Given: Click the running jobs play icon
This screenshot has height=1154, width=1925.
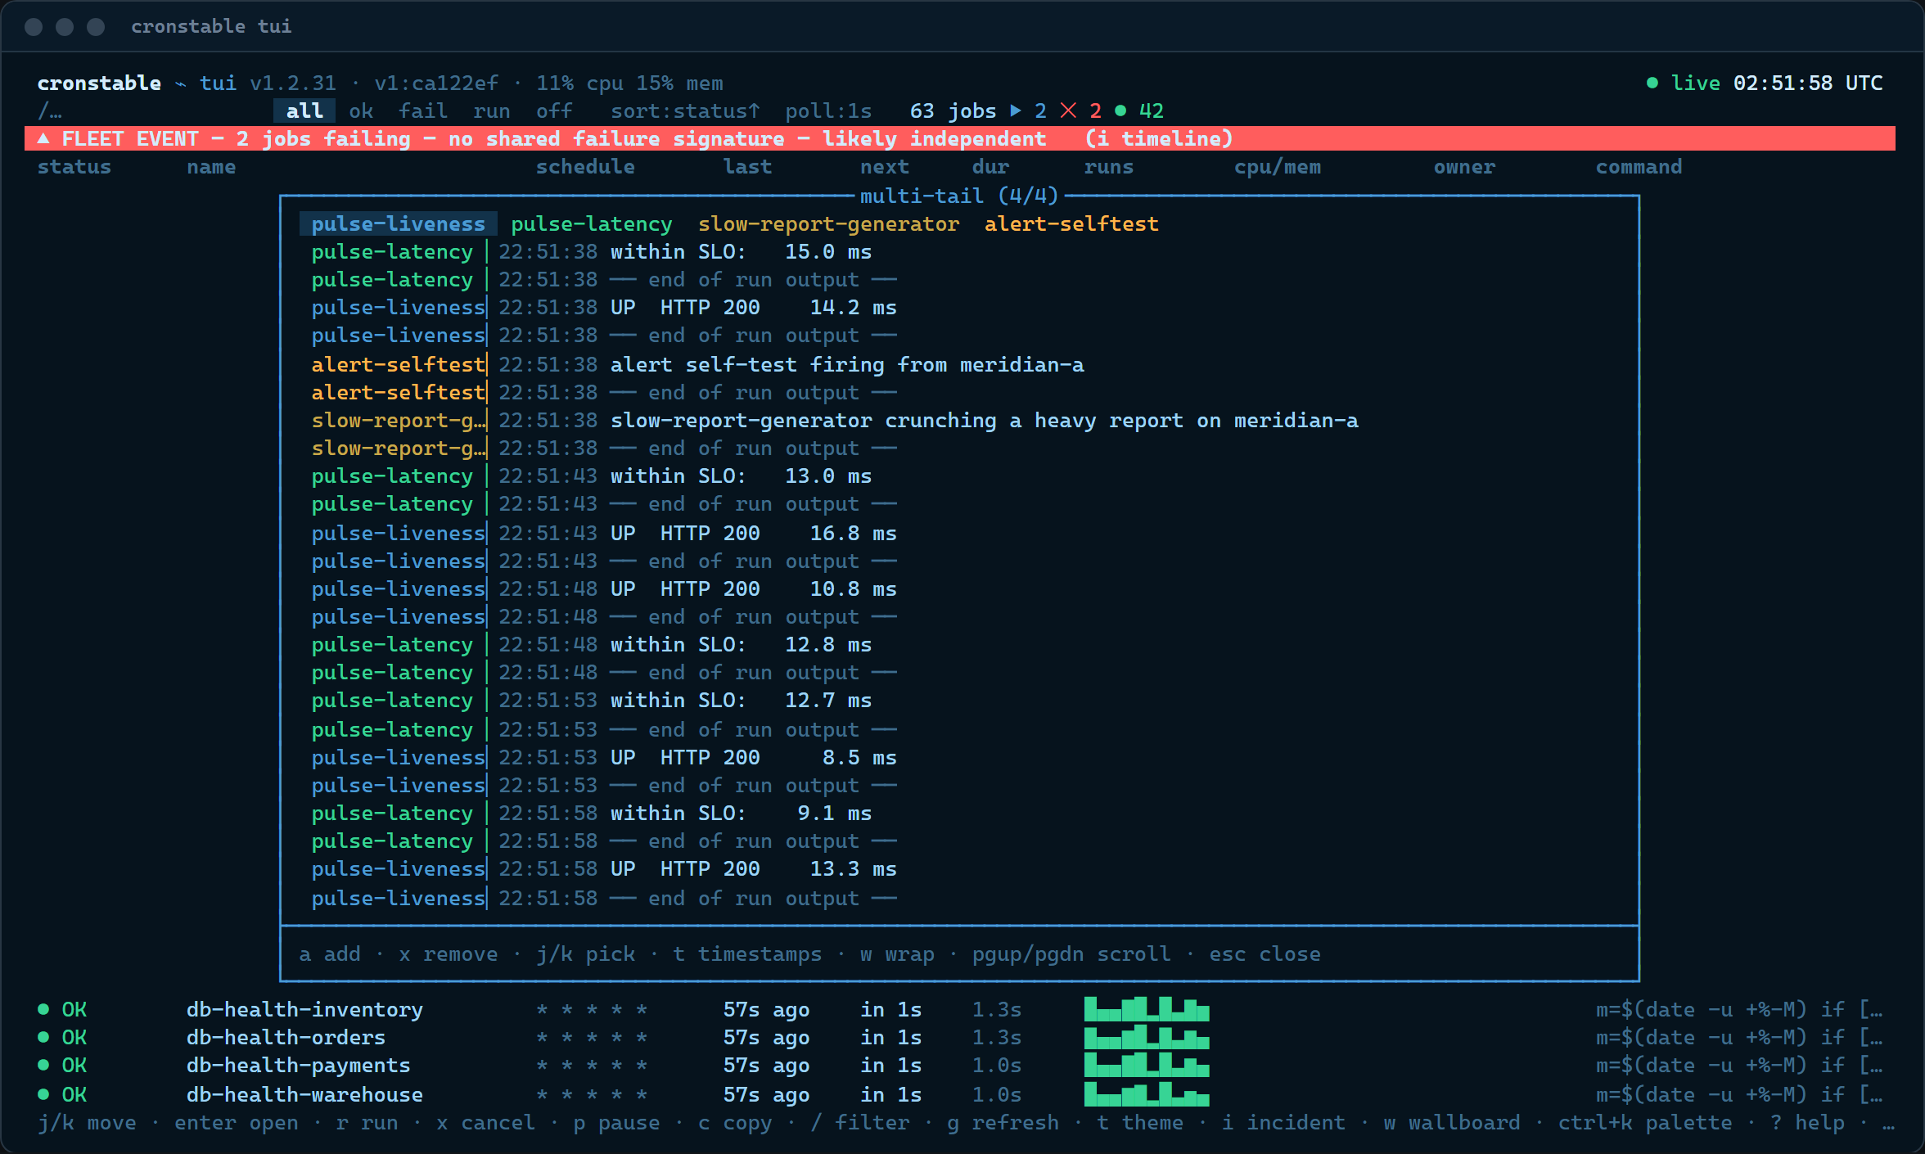Looking at the screenshot, I should (x=1016, y=110).
